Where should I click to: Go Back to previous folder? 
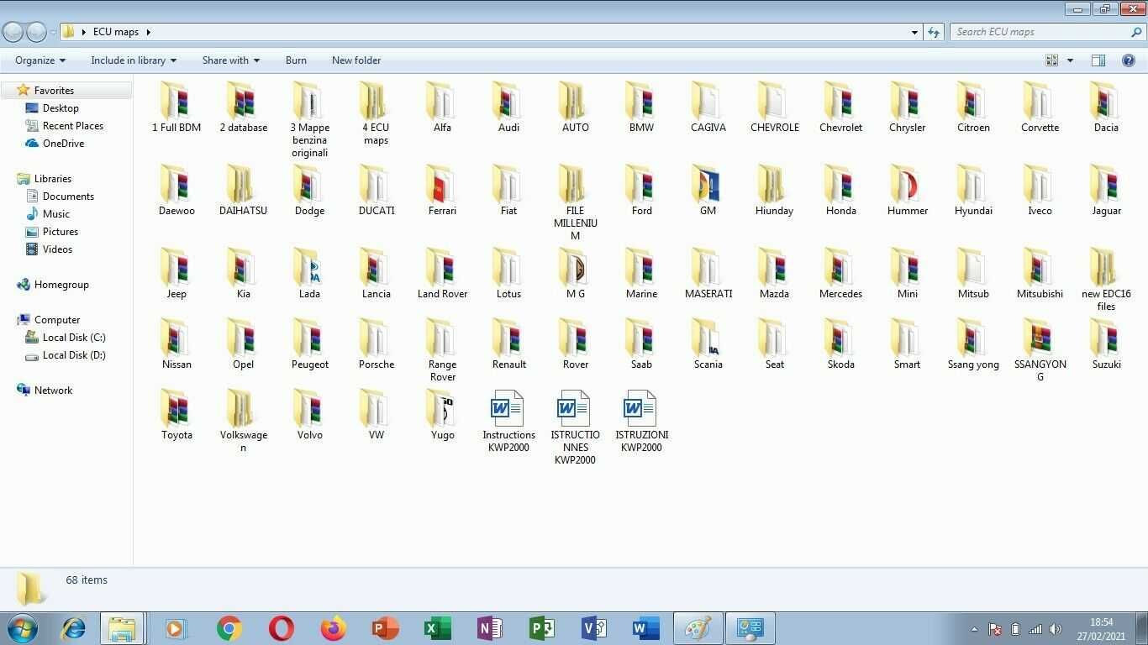point(13,32)
